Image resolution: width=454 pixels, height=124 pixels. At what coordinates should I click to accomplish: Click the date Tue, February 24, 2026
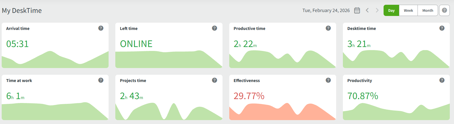[x=326, y=10]
